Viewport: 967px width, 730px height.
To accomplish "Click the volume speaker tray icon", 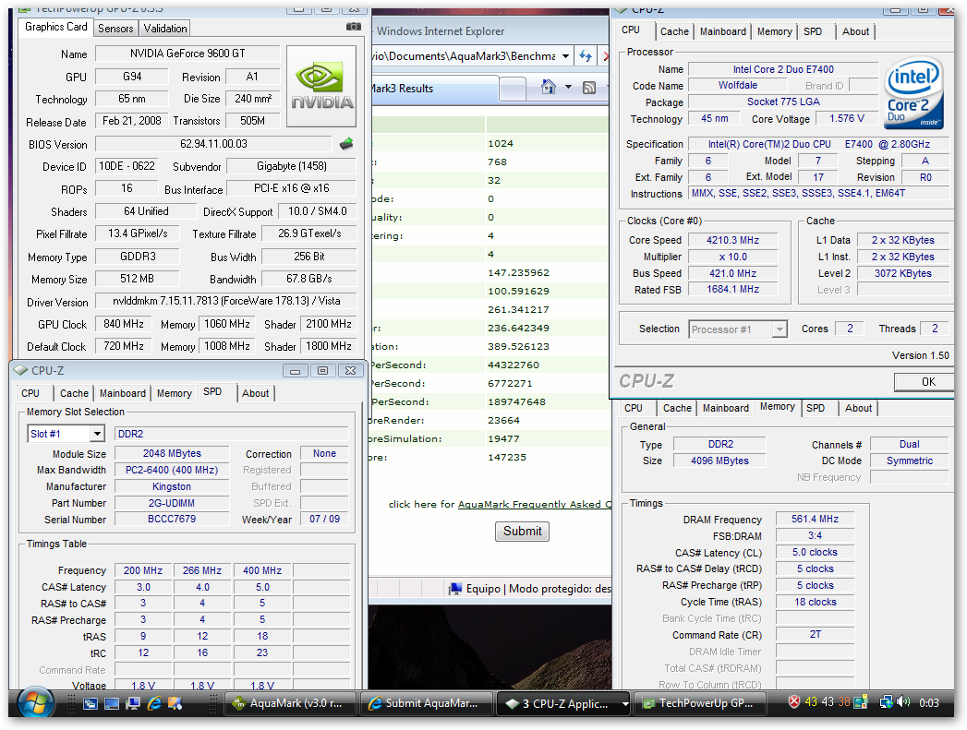I will pyautogui.click(x=903, y=701).
